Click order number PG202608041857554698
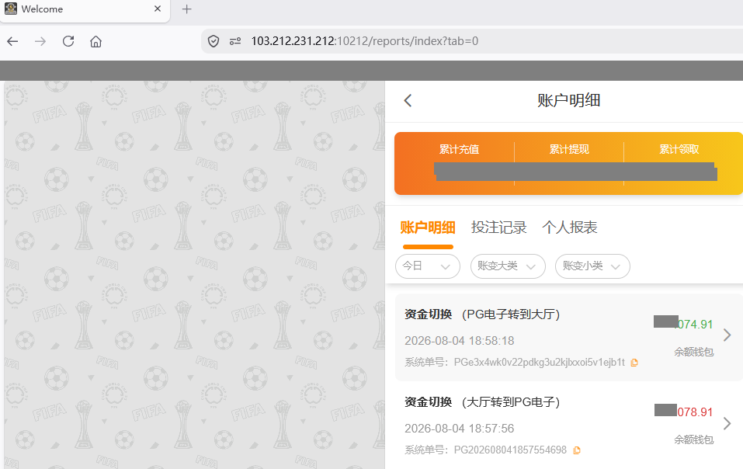 pyautogui.click(x=510, y=450)
